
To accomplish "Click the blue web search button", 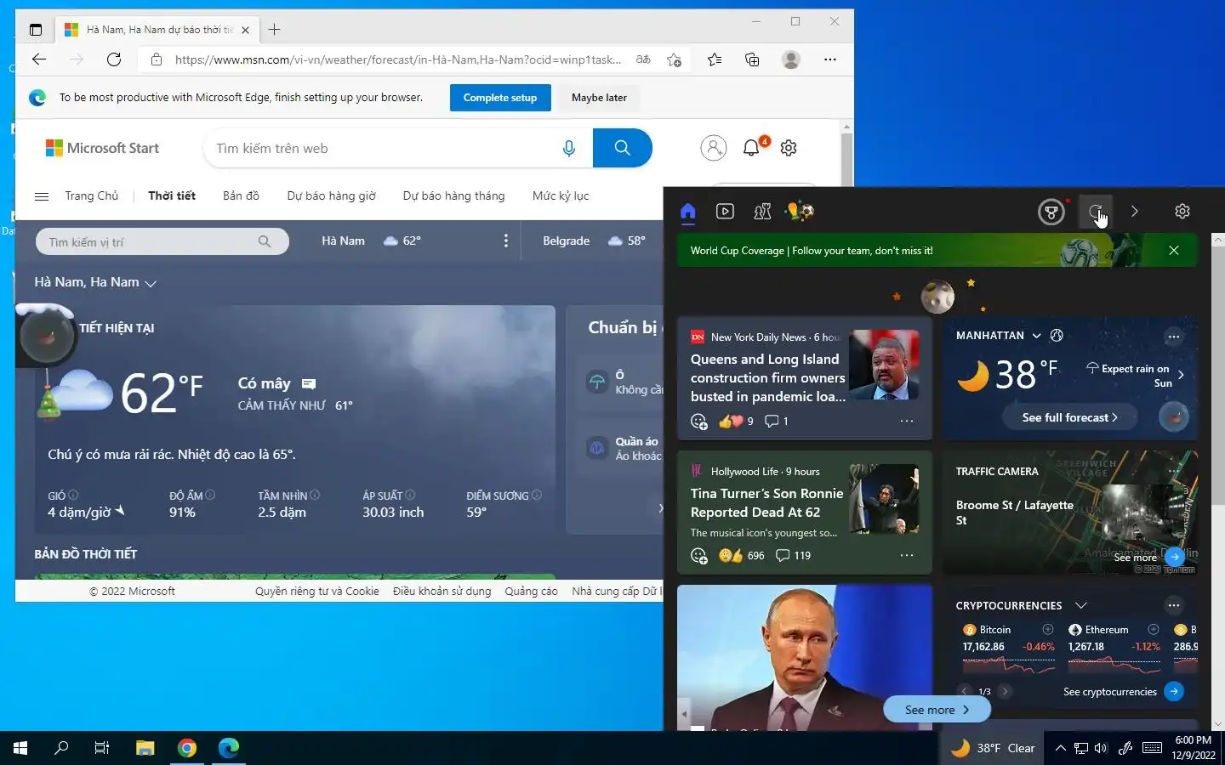I will coord(623,148).
